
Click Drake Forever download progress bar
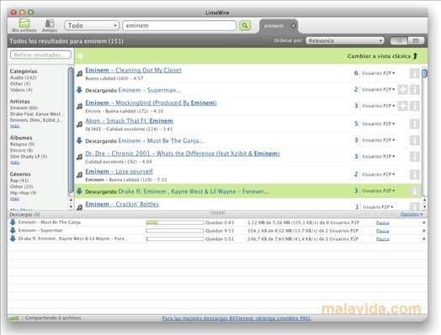point(175,238)
